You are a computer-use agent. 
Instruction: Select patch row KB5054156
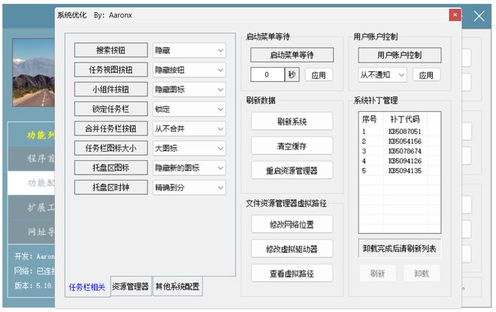[x=399, y=141]
